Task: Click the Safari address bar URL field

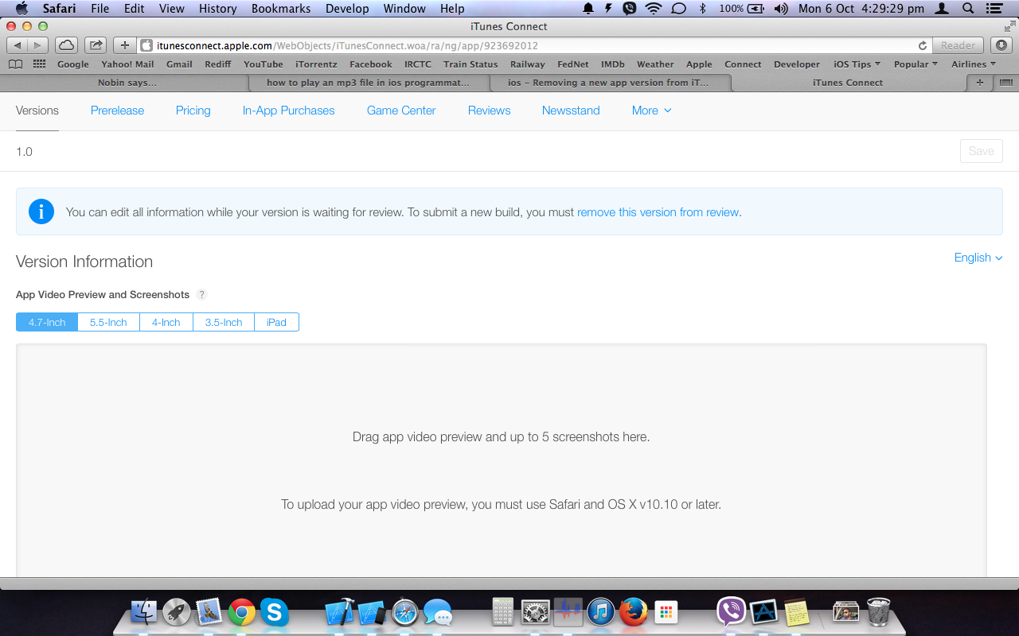Action: [x=525, y=45]
